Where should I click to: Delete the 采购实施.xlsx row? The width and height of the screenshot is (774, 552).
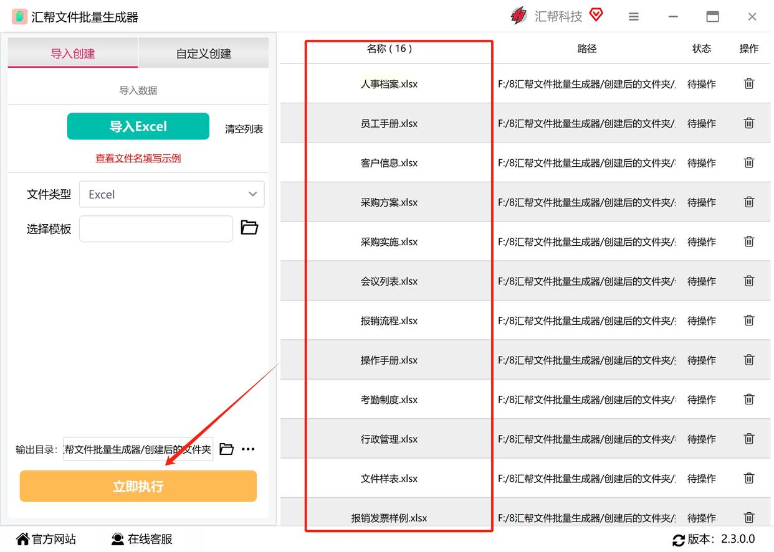point(749,241)
